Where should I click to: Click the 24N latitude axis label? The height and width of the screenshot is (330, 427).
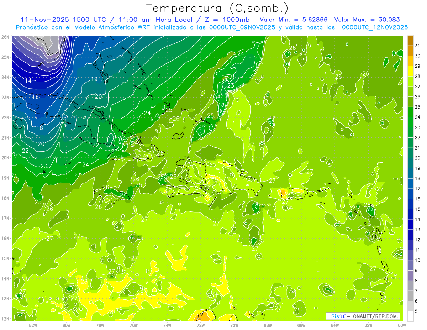point(5,77)
